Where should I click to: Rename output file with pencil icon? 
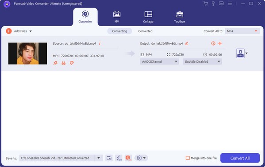pos(187,43)
